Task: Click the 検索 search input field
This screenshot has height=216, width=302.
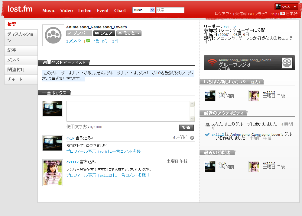Action: [x=170, y=10]
